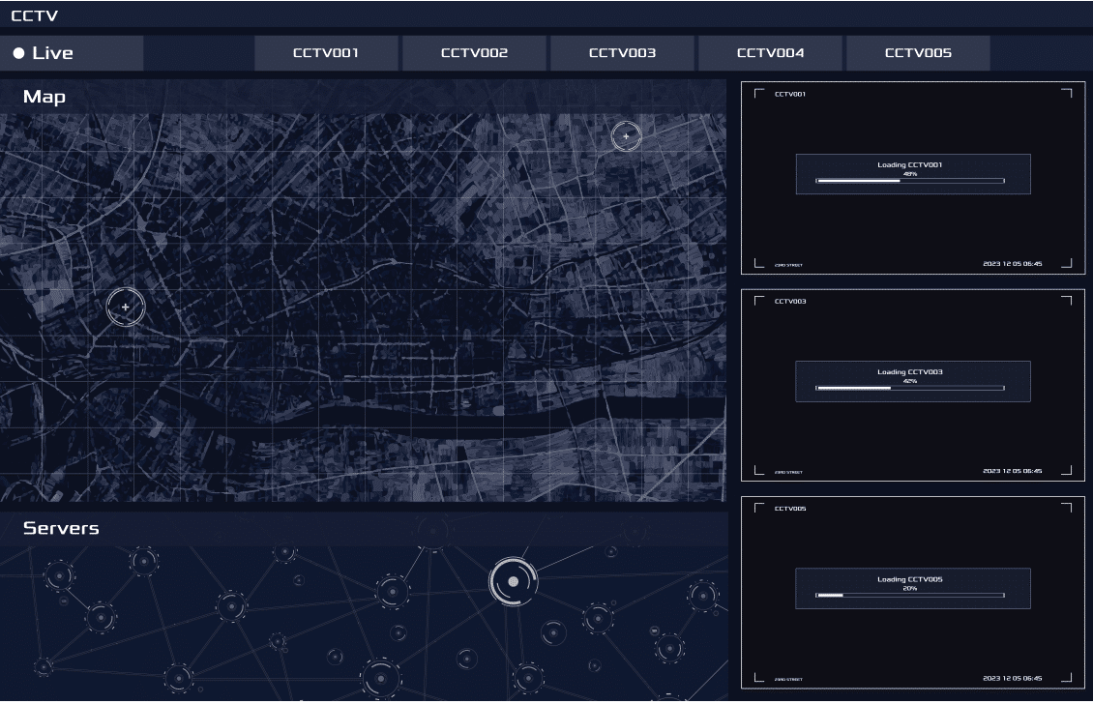Switch to the CCTV004 tab
1093x704 pixels.
click(770, 53)
